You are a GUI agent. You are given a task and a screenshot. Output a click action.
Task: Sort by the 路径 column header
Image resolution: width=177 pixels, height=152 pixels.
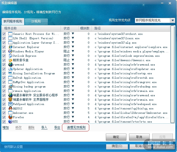[x=131, y=28]
